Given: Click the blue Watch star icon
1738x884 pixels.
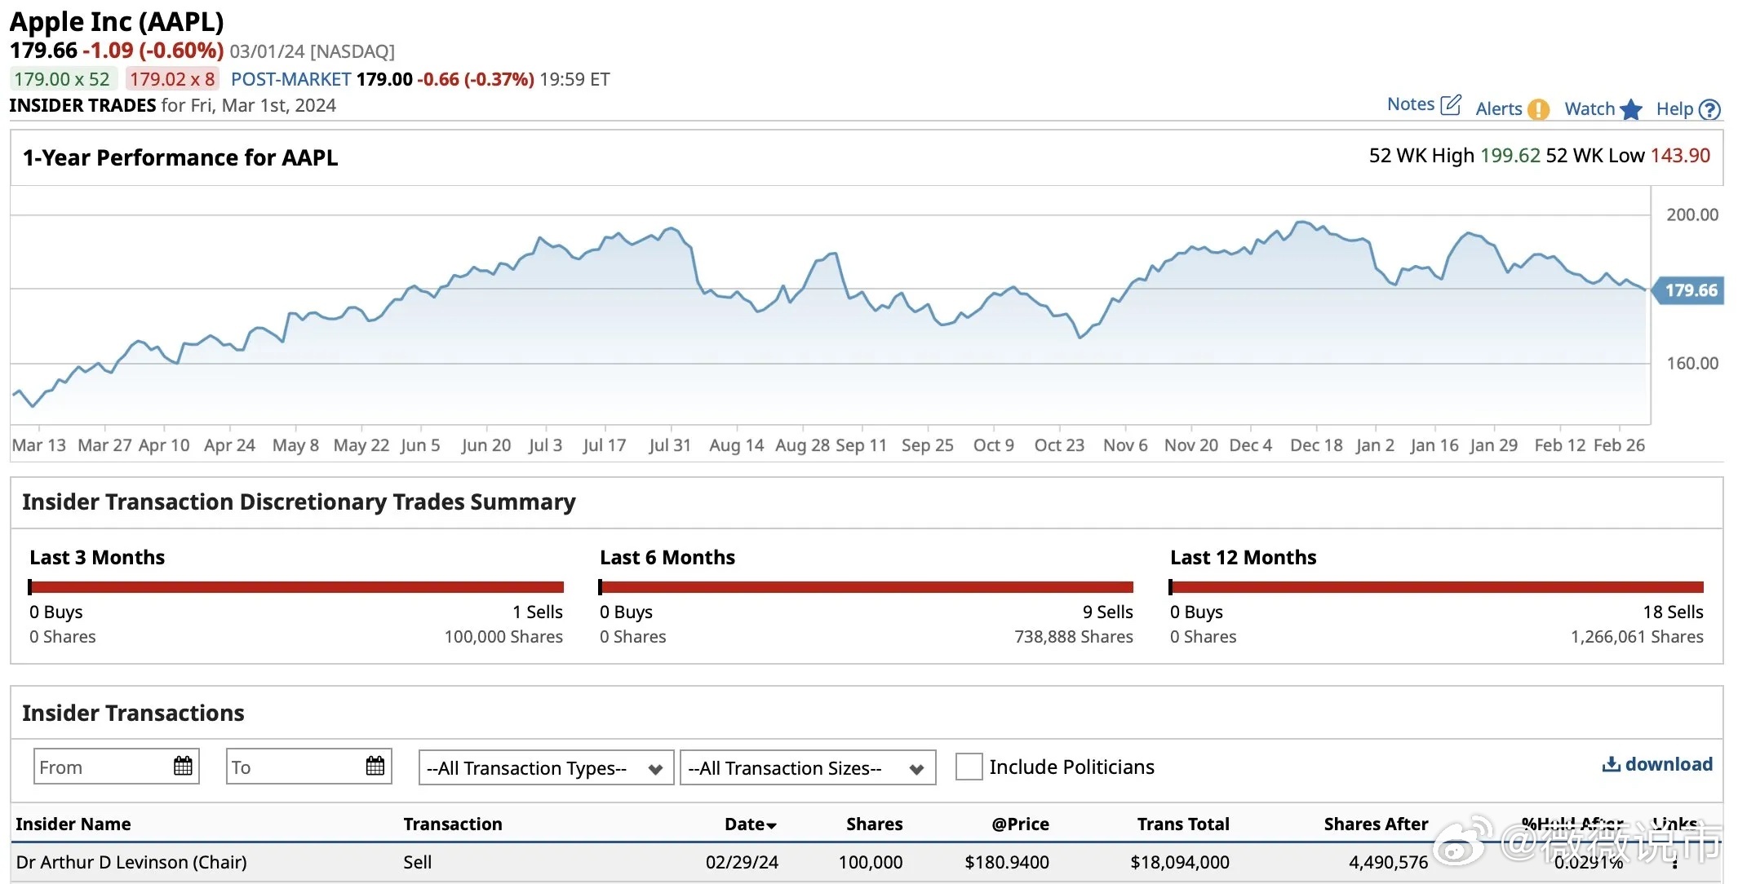Looking at the screenshot, I should (x=1631, y=109).
